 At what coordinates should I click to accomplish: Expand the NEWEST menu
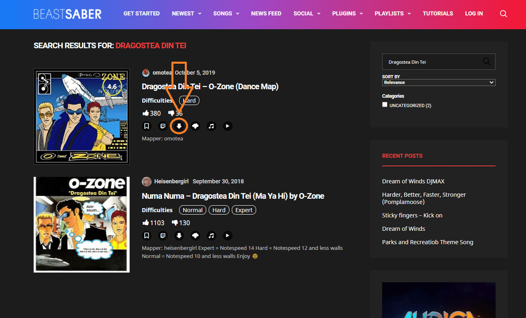pyautogui.click(x=187, y=14)
